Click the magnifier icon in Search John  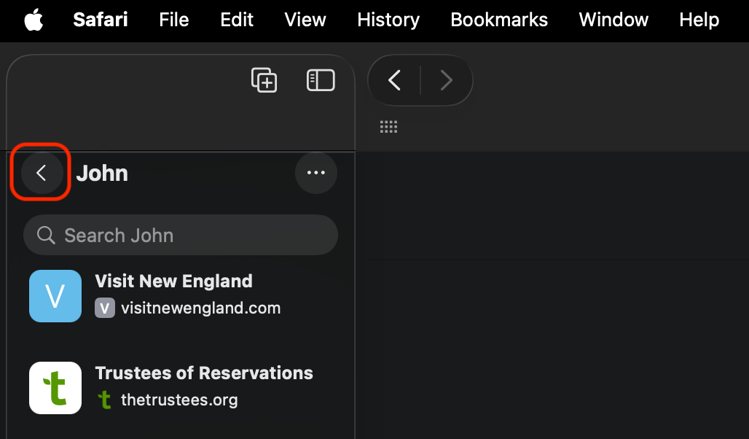pos(46,235)
